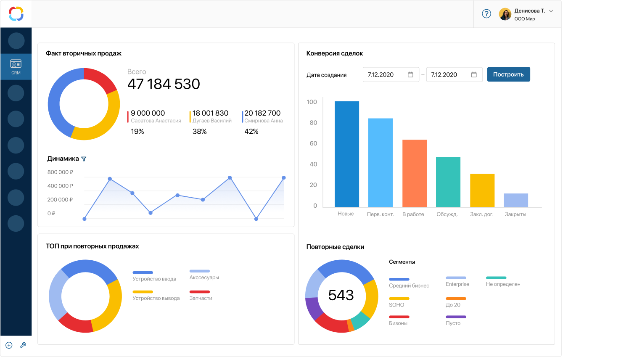
Task: Open the start date calendar icon
Action: pos(410,74)
